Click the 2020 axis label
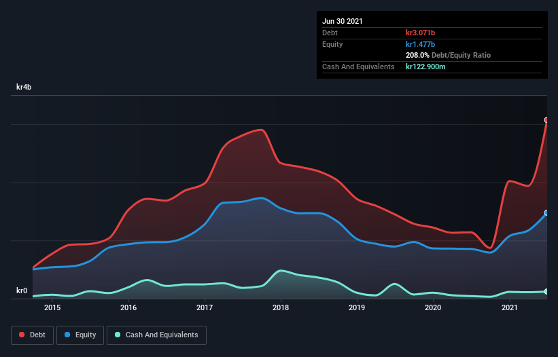Screen dimensions: 558x357 (433, 307)
